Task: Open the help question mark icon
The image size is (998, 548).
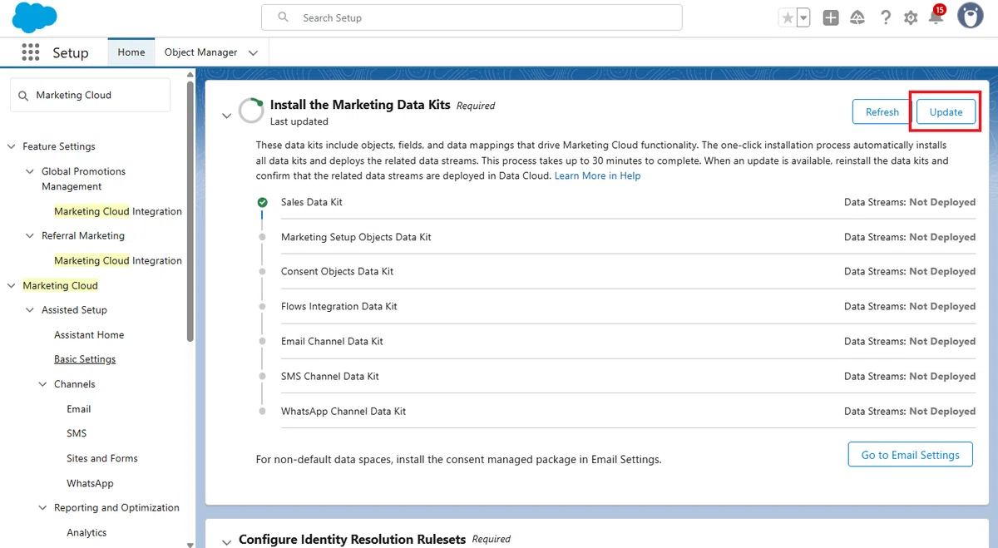Action: 886,17
